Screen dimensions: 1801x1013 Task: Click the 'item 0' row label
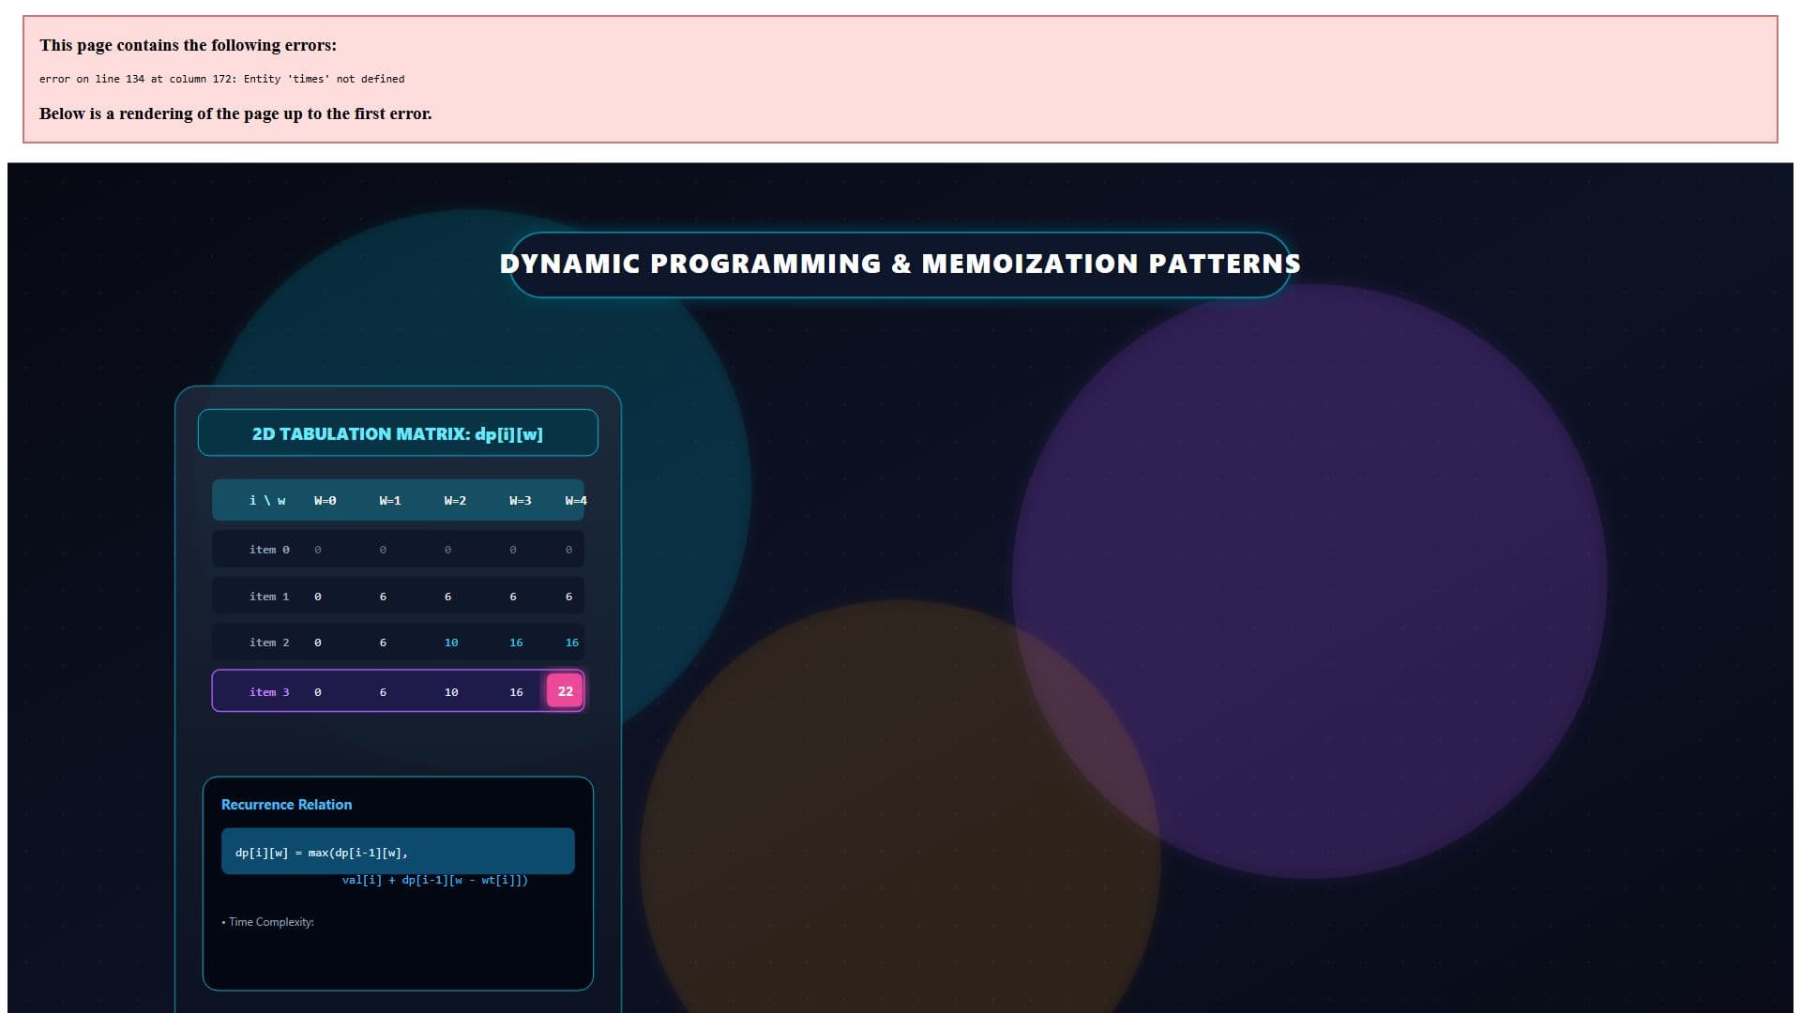[x=269, y=550]
